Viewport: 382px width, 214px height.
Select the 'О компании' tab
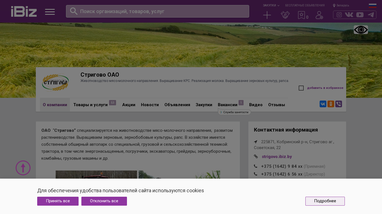click(55, 105)
